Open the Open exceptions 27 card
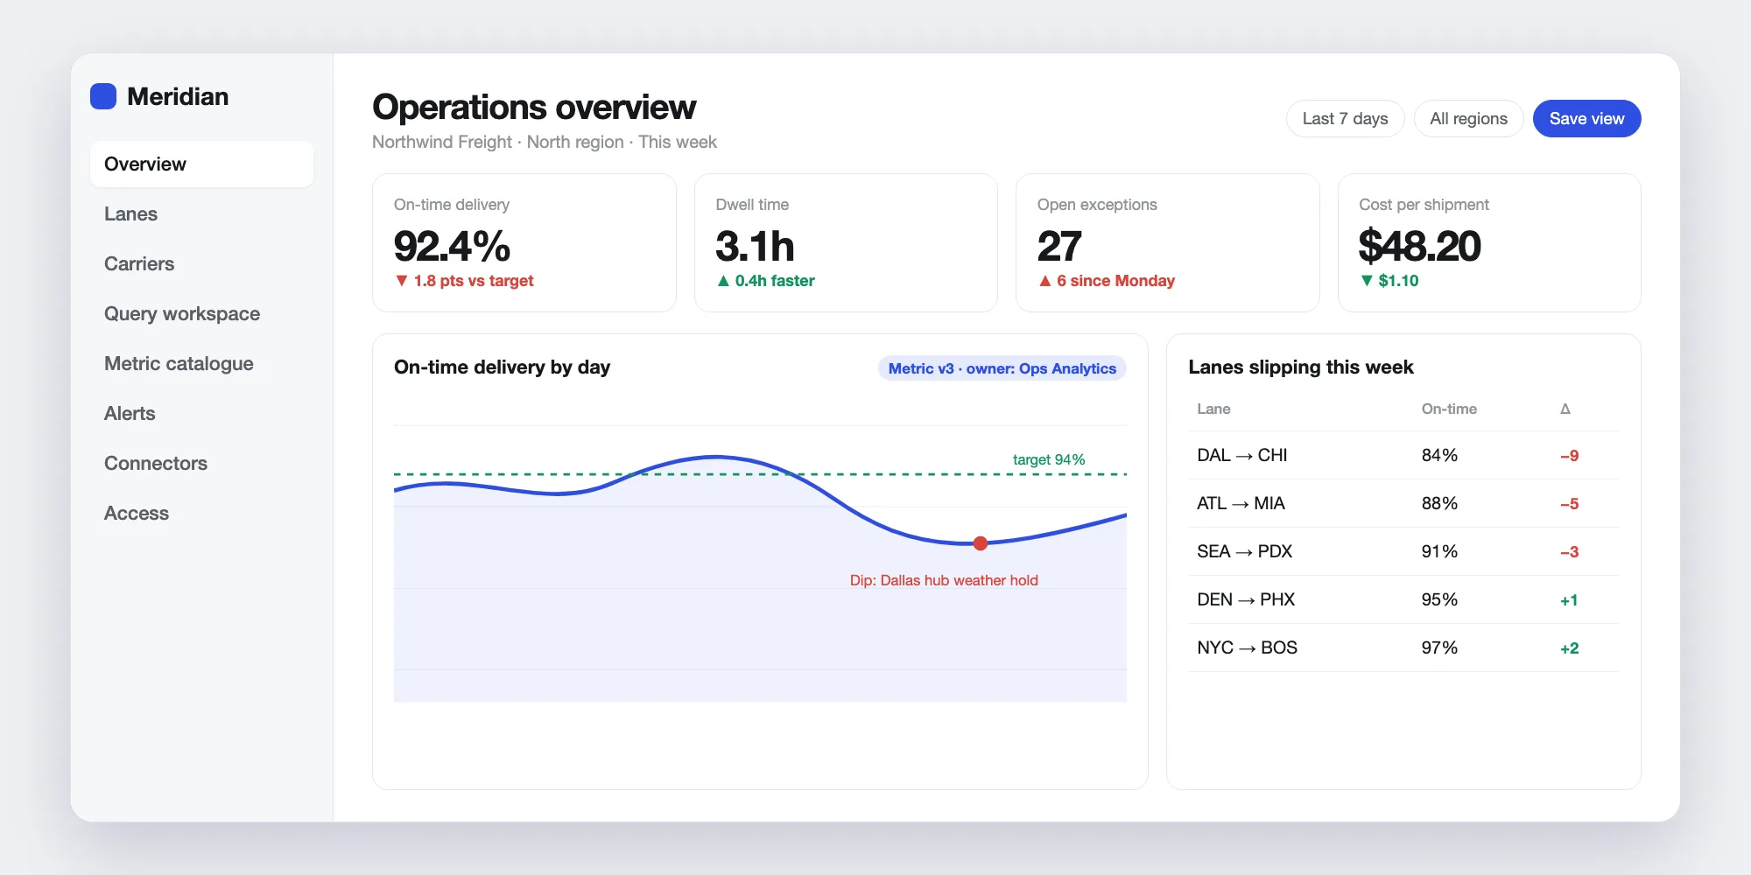The width and height of the screenshot is (1751, 875). [x=1167, y=242]
